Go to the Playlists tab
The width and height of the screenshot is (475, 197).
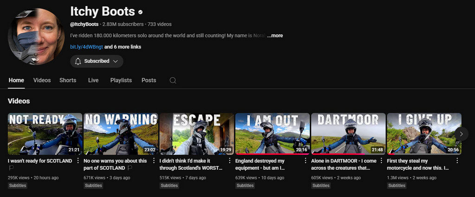(121, 80)
